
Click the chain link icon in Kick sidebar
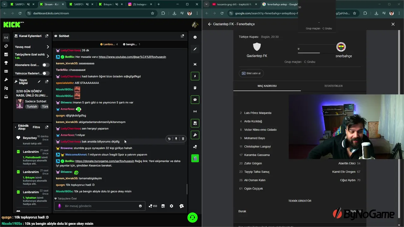click(6, 46)
